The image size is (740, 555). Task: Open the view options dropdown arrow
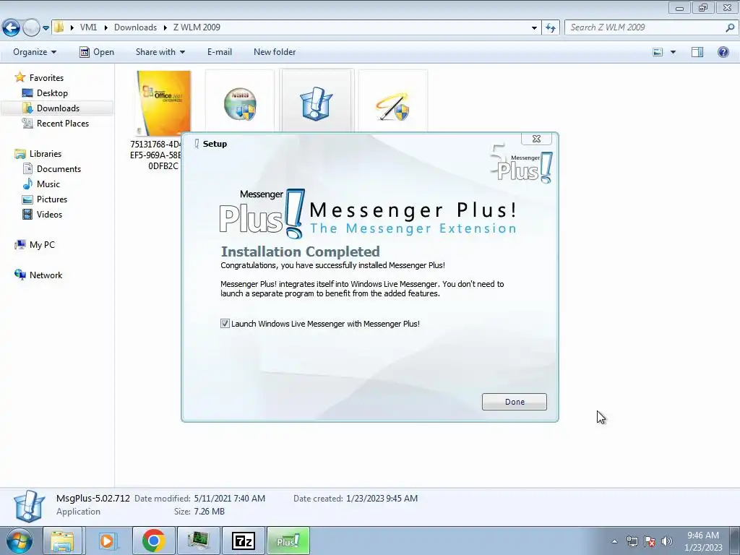(673, 52)
